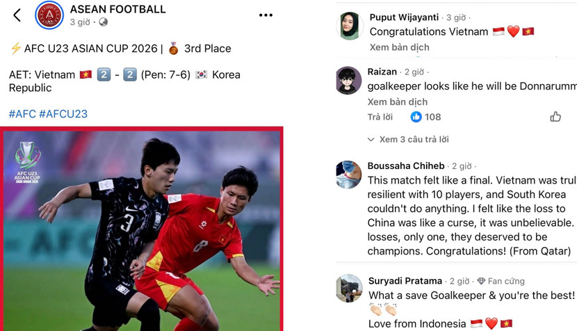Reply to Raizan with 'Trả lời'
Screen dimensions: 577x331
[x=380, y=117]
